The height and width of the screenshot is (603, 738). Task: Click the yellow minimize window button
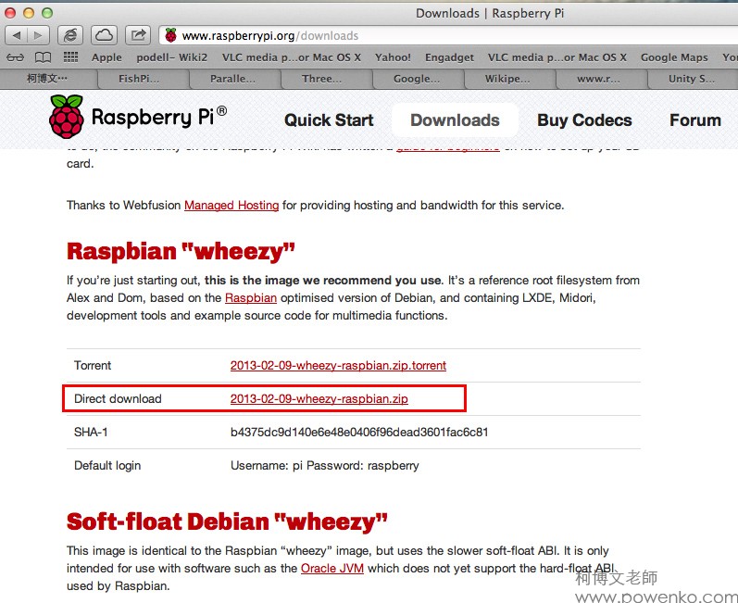pos(29,13)
